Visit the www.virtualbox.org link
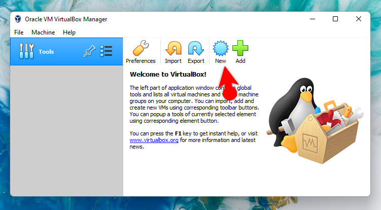 click(x=154, y=140)
